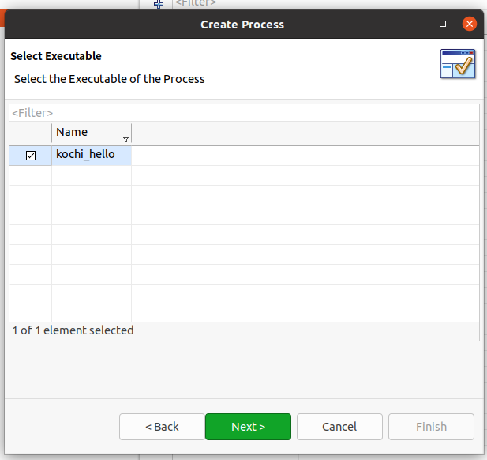Click the '1 of 1 element selected' status
The image size is (487, 460).
coord(73,330)
